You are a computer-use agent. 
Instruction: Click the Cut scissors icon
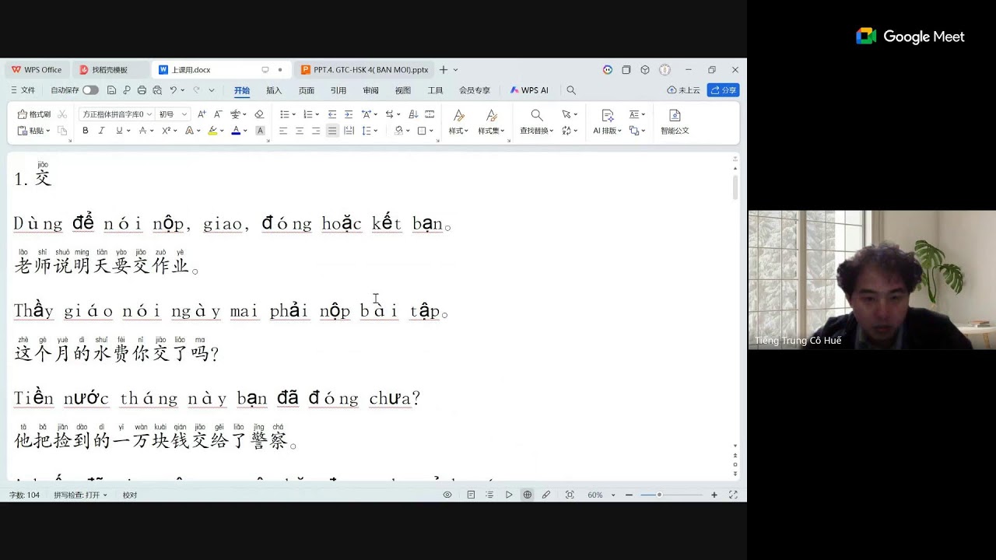point(62,114)
